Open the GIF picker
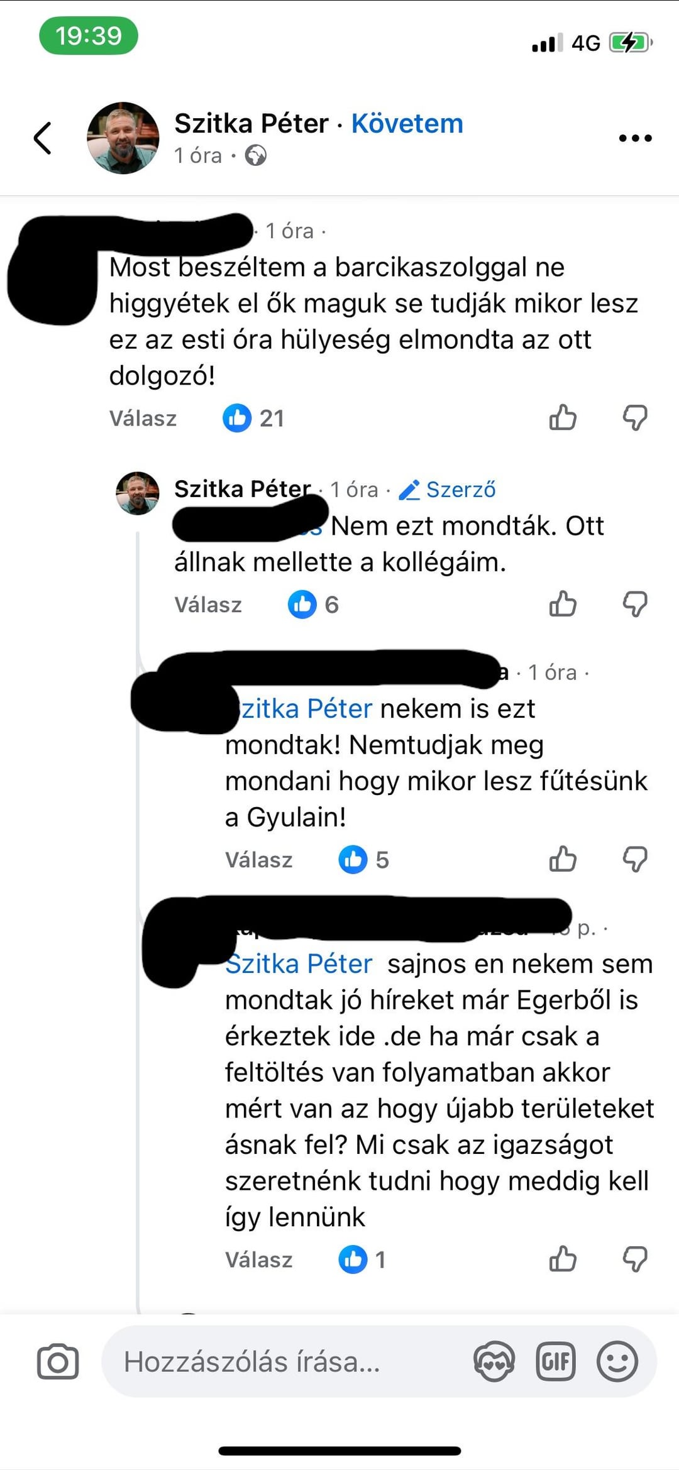Viewport: 679px width, 1470px height. (556, 1362)
